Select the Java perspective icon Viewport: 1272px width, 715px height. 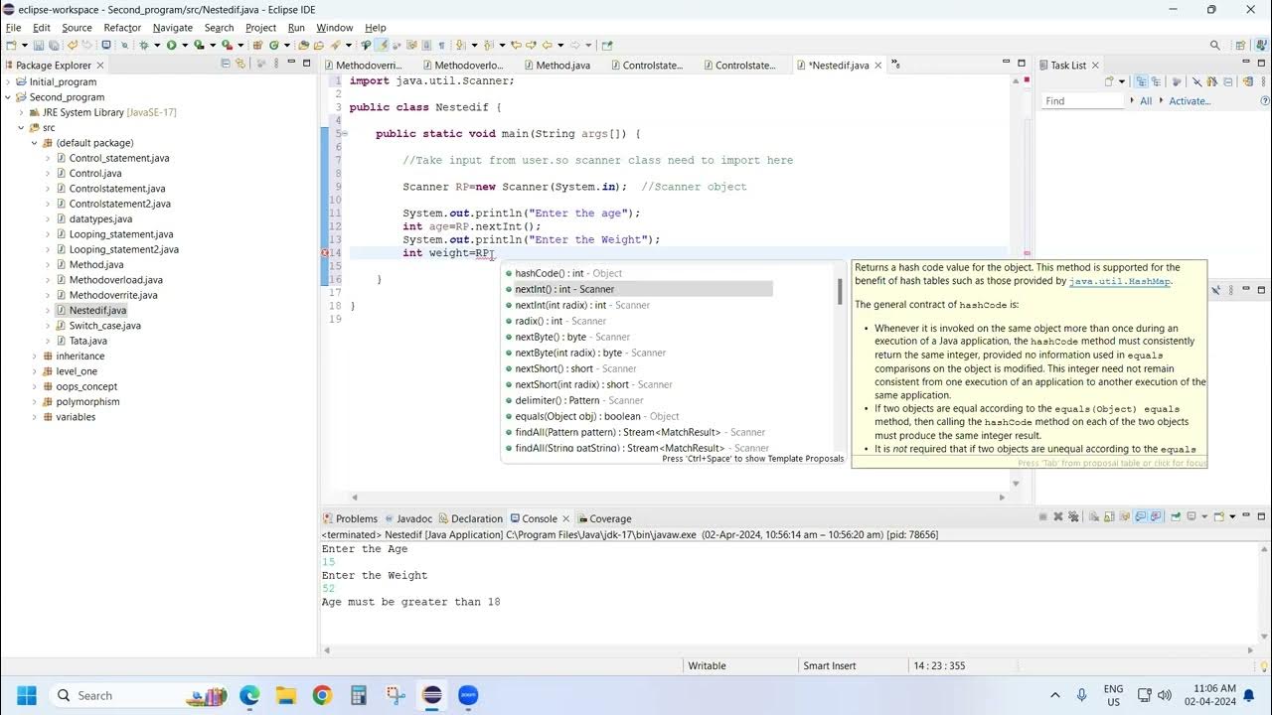click(1262, 46)
